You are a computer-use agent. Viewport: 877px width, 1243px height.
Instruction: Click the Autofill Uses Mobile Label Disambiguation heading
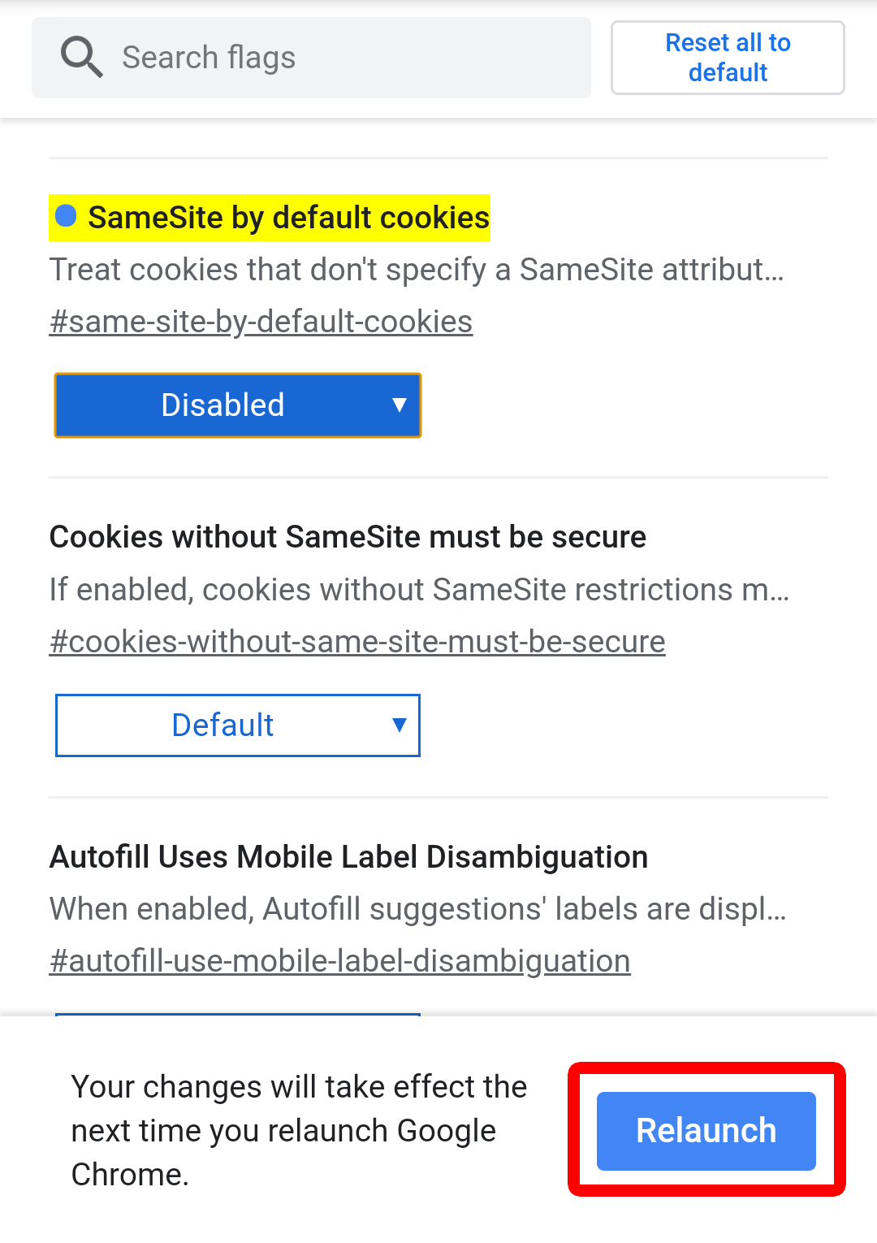[348, 857]
